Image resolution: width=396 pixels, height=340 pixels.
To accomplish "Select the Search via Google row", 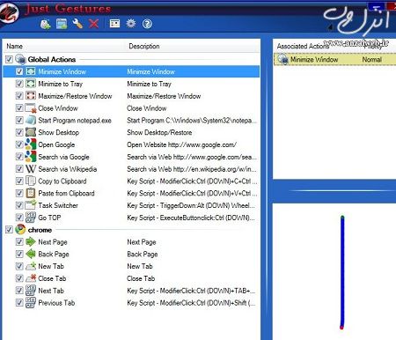I will [131, 157].
